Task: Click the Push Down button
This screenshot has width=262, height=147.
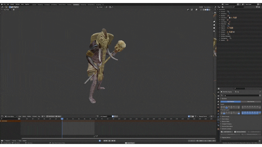Action: (x=51, y=116)
